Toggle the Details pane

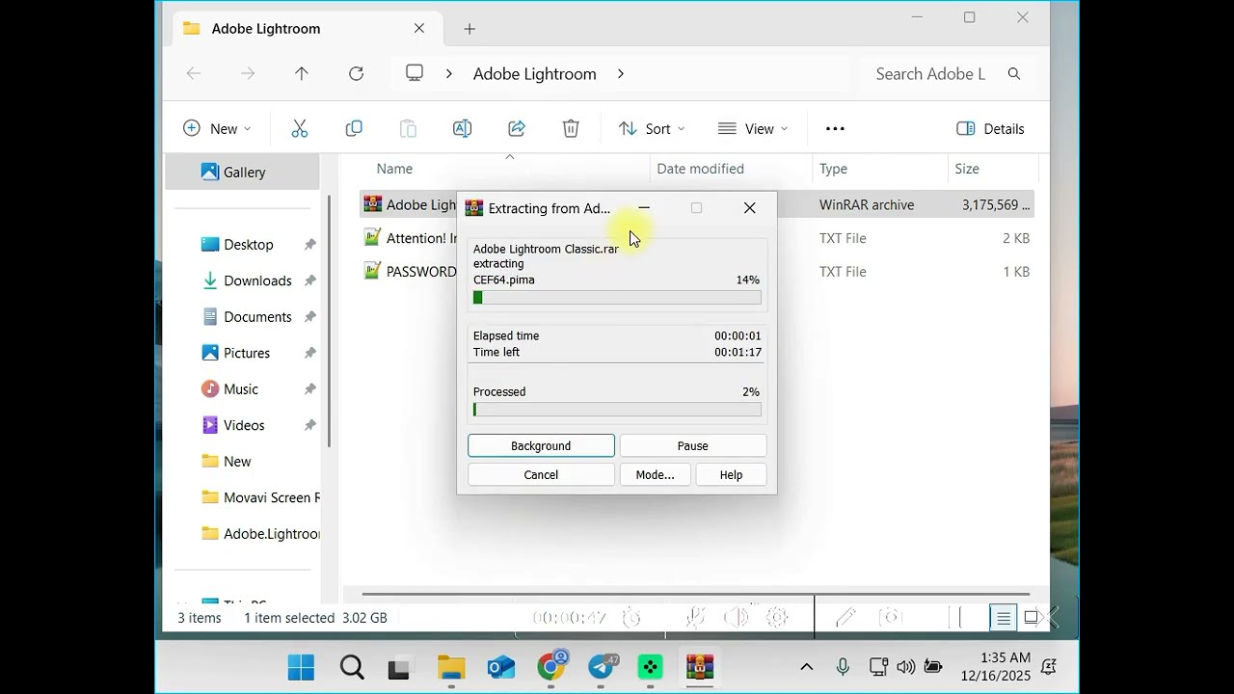tap(990, 128)
